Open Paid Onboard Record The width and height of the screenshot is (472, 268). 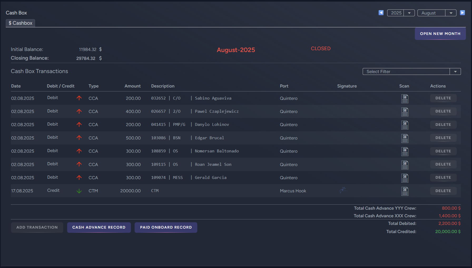[x=166, y=227]
